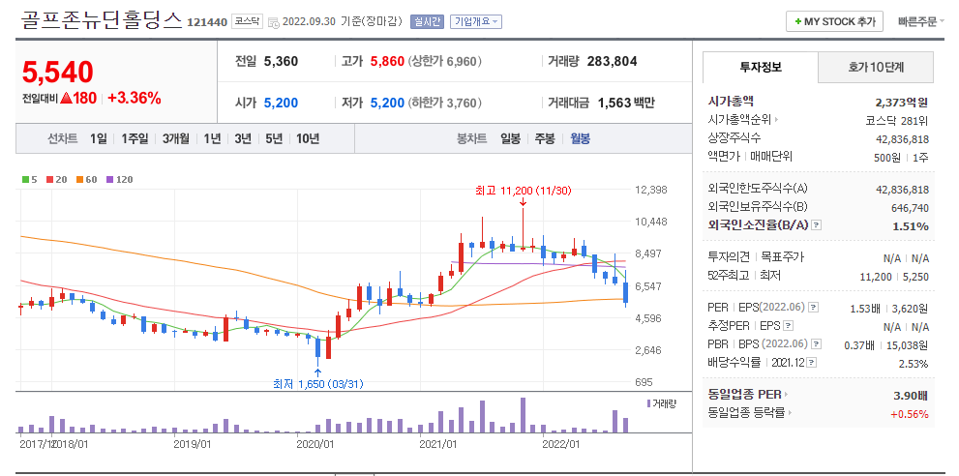Click the 외국인소진율 value 1.51%

pyautogui.click(x=910, y=226)
